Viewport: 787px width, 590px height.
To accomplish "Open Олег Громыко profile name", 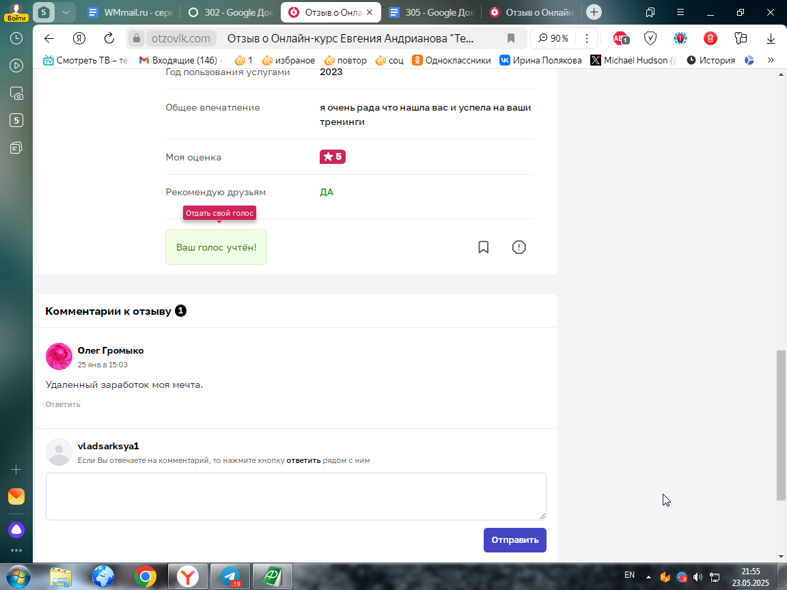I will click(111, 350).
